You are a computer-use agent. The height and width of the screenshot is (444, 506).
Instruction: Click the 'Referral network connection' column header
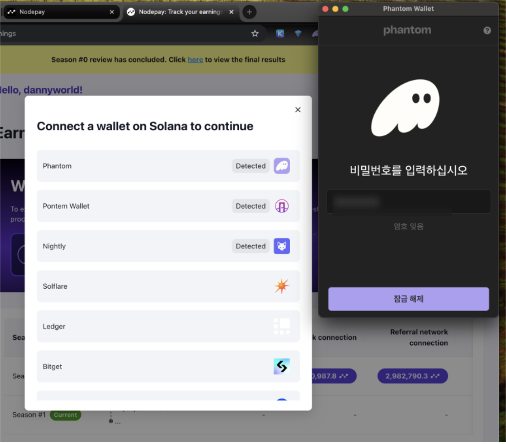pos(419,337)
